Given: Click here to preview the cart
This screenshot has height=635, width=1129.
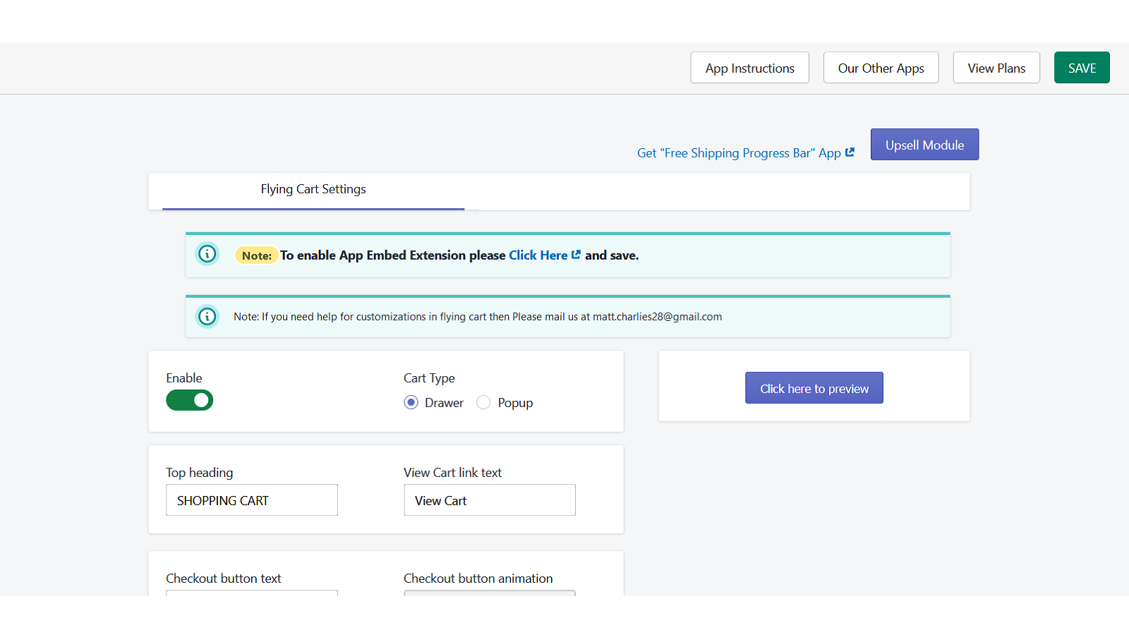Looking at the screenshot, I should tap(814, 388).
